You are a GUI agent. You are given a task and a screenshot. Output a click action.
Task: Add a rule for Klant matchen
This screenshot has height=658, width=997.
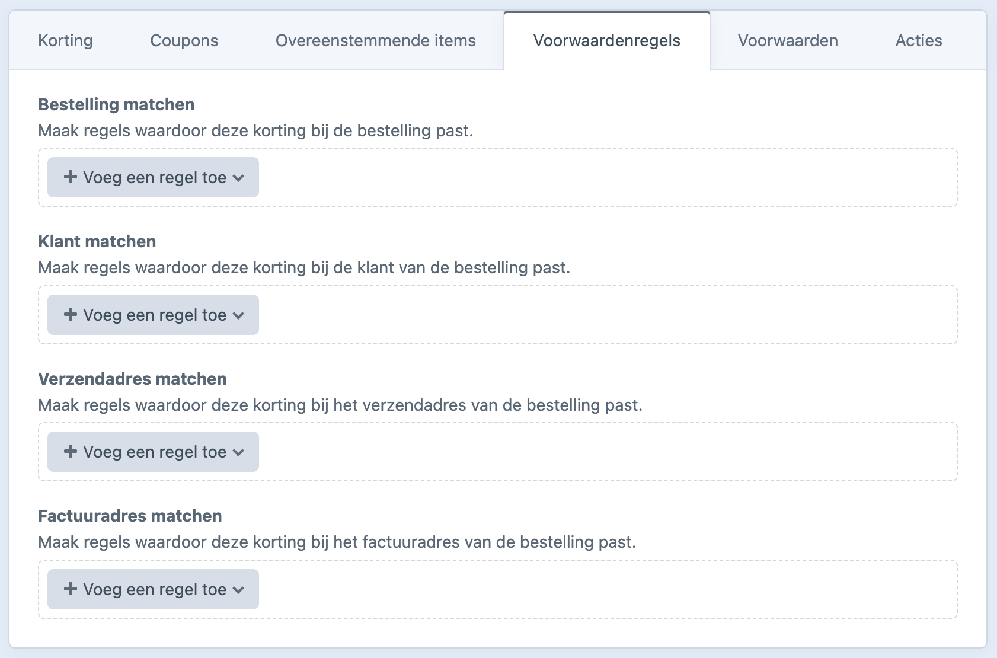(152, 314)
